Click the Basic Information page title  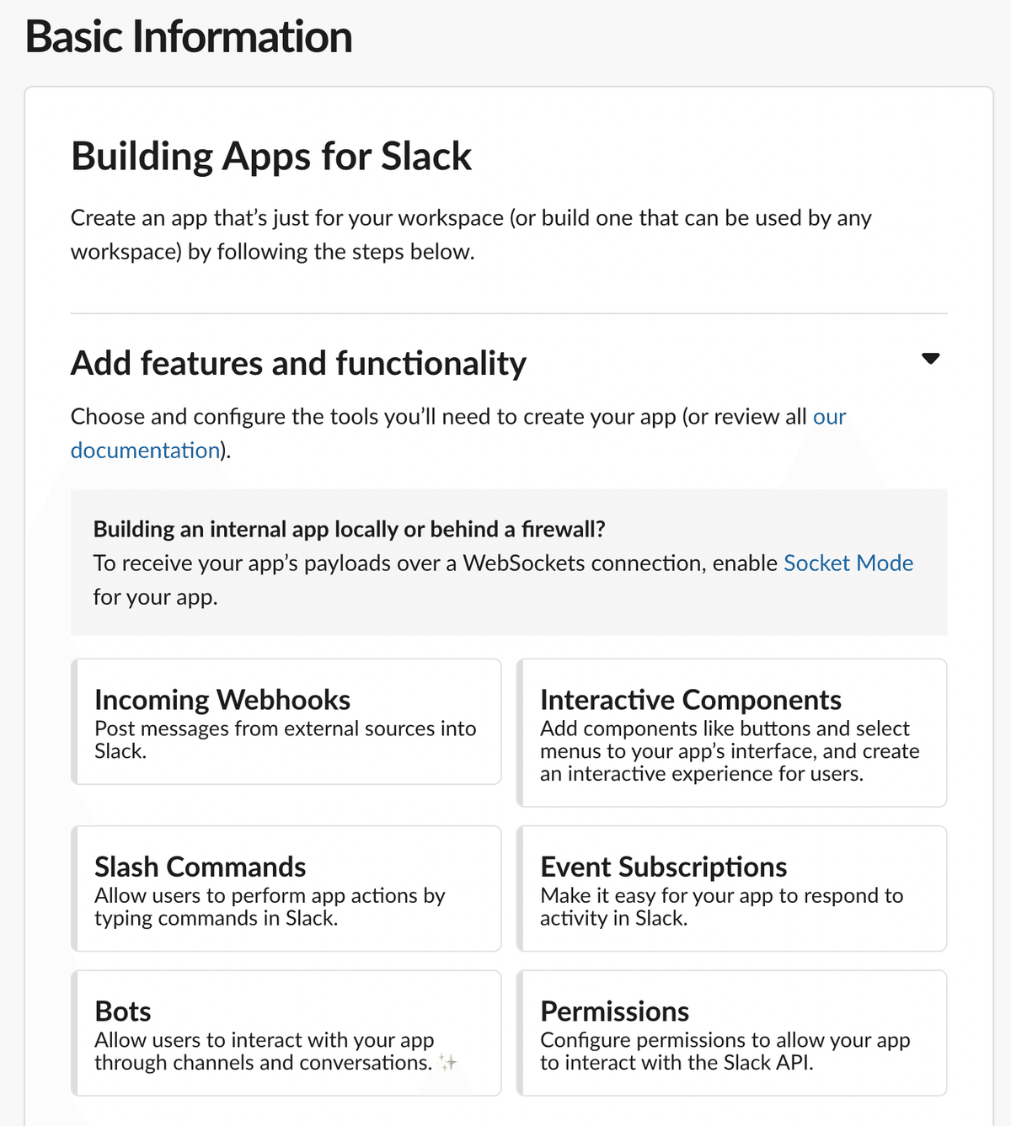[x=189, y=37]
